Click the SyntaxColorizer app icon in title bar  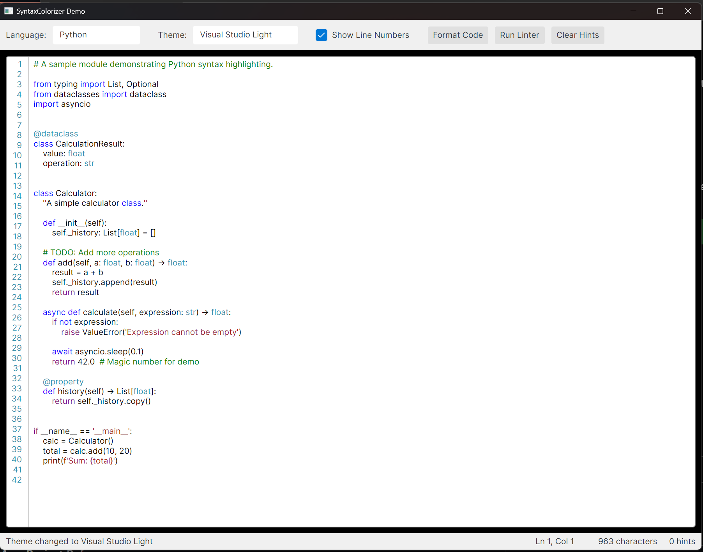click(9, 11)
